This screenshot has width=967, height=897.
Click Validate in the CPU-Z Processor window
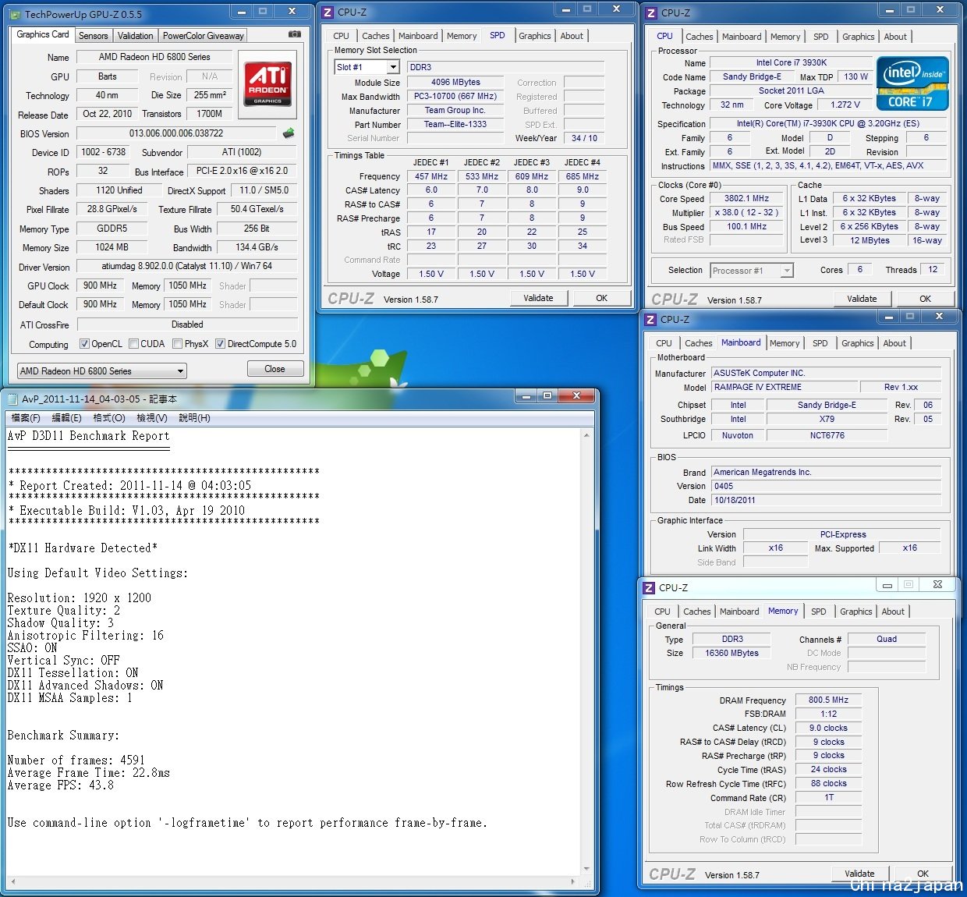click(x=862, y=299)
